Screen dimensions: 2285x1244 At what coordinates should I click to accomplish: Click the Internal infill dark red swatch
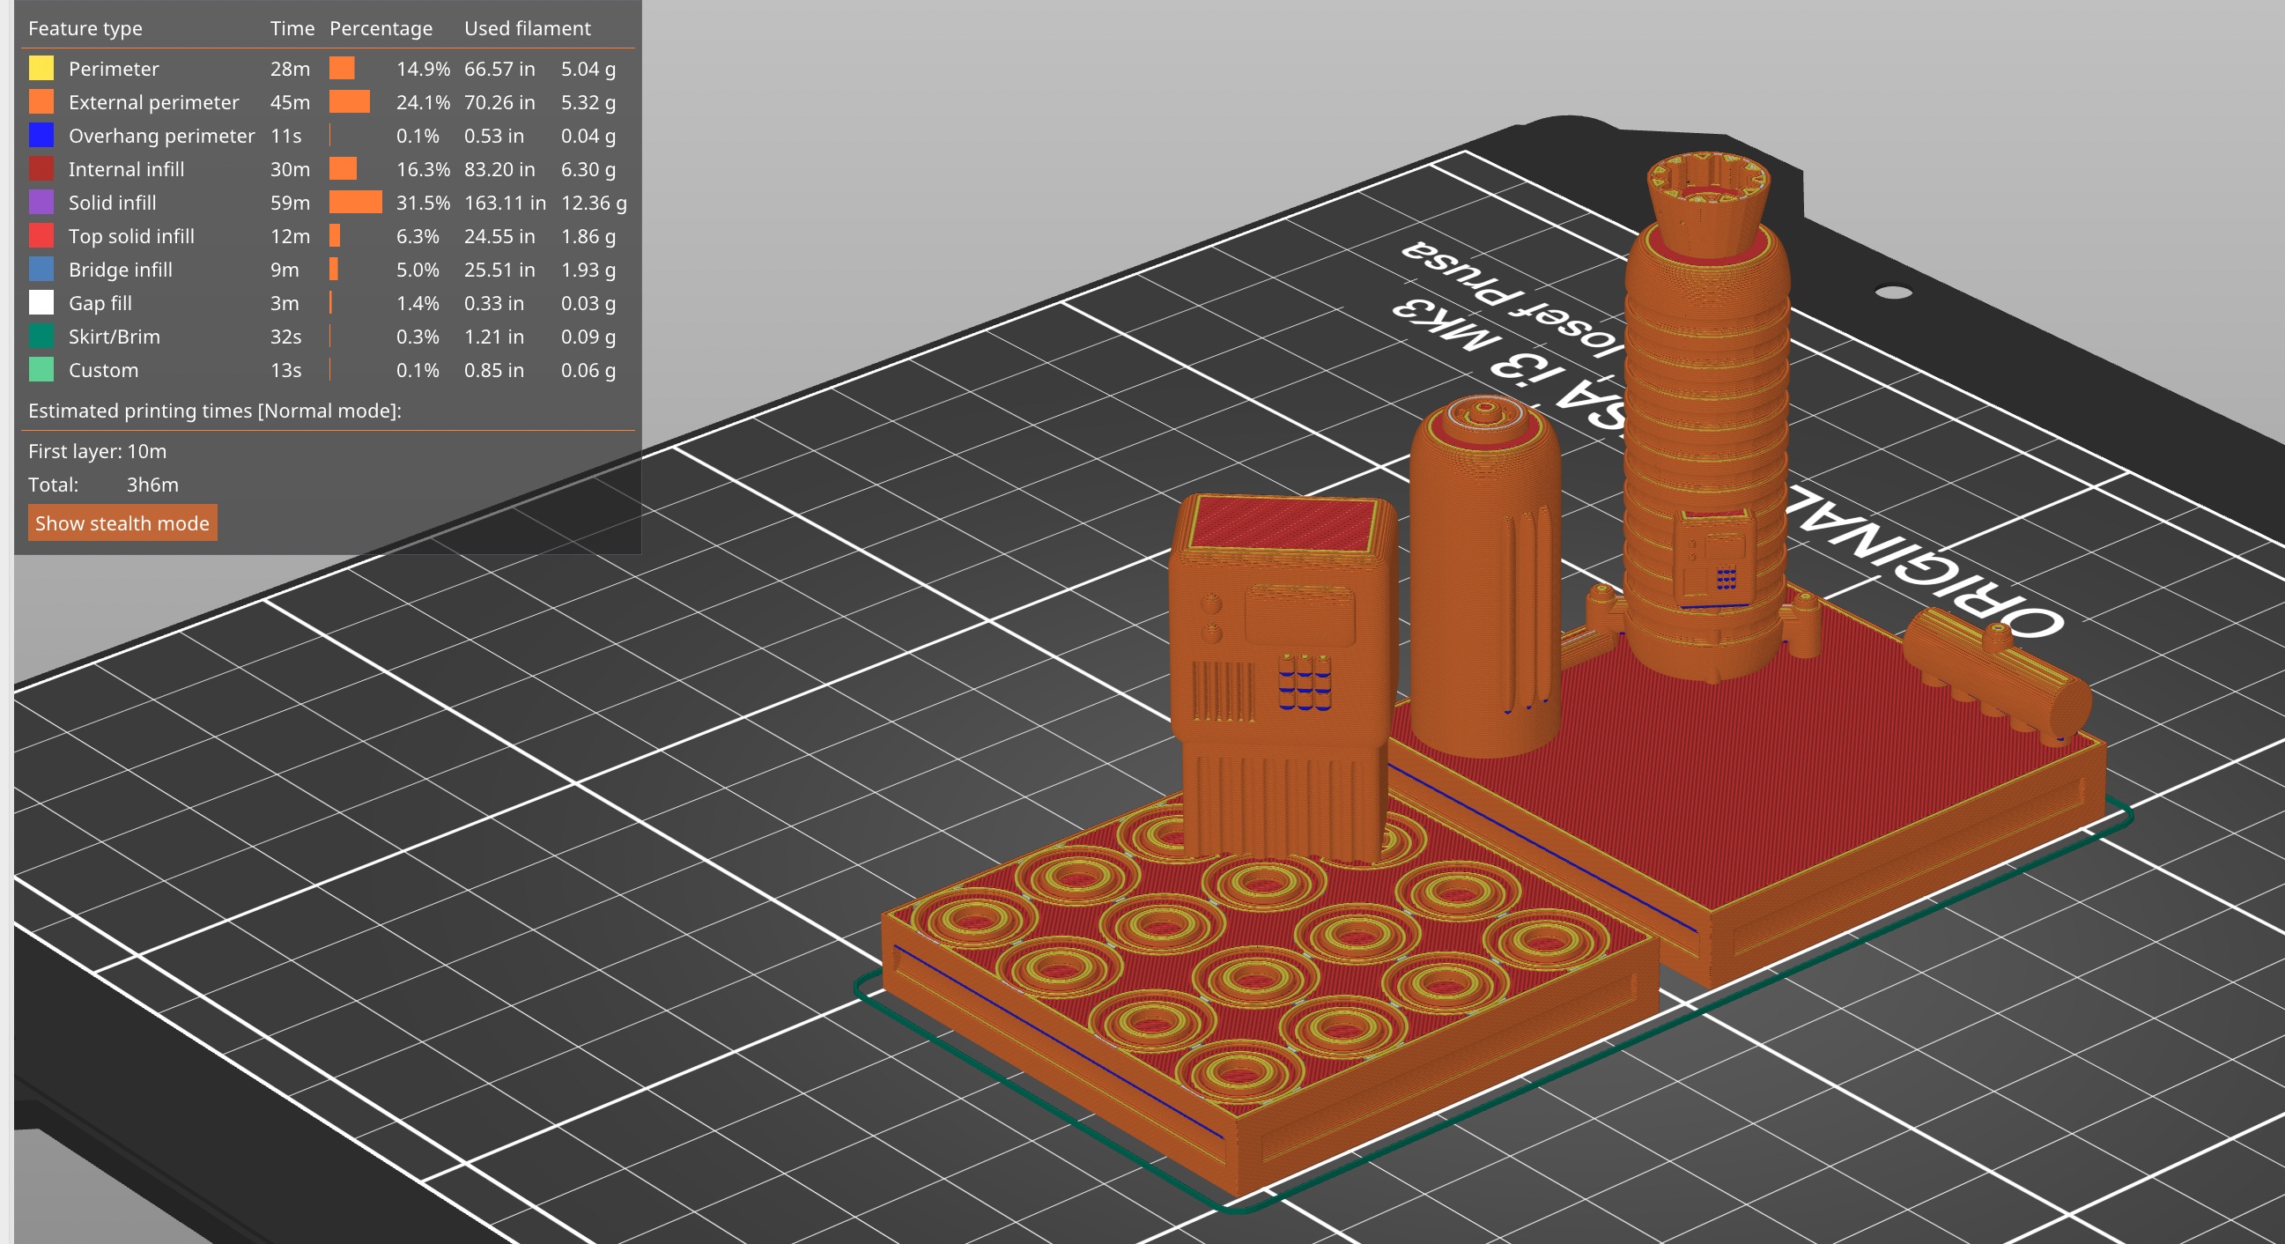(x=41, y=168)
